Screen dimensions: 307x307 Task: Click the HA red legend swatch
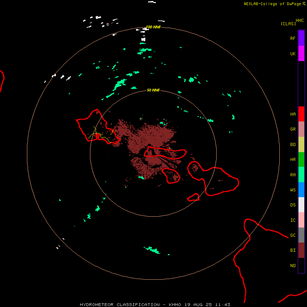coord(301,114)
